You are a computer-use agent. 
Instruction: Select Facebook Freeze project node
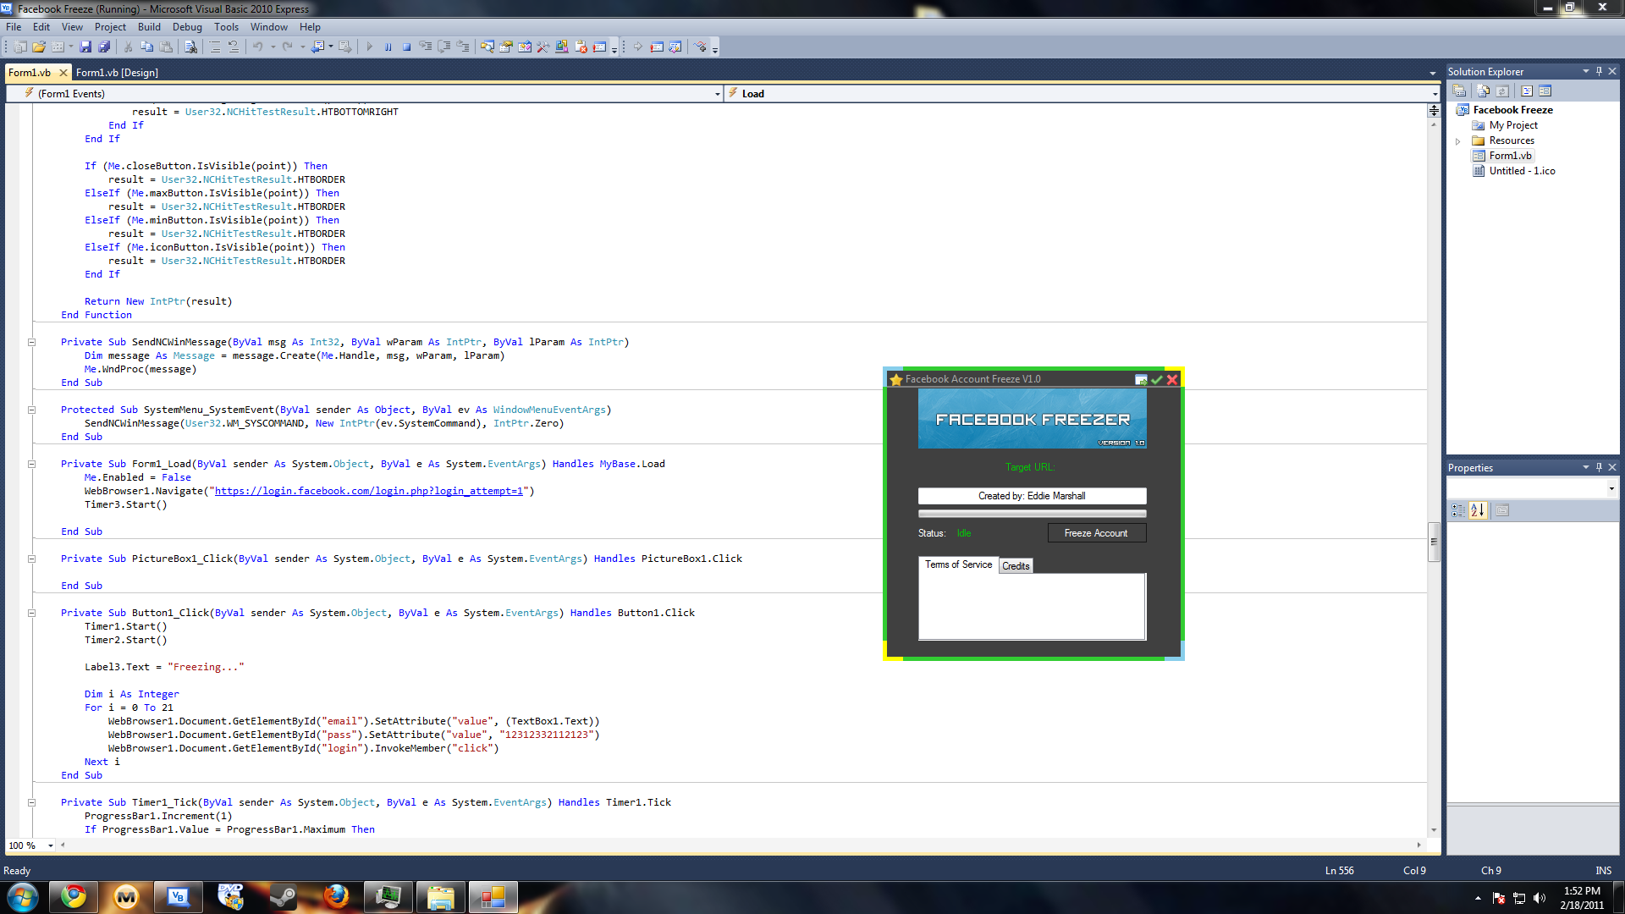click(1512, 110)
